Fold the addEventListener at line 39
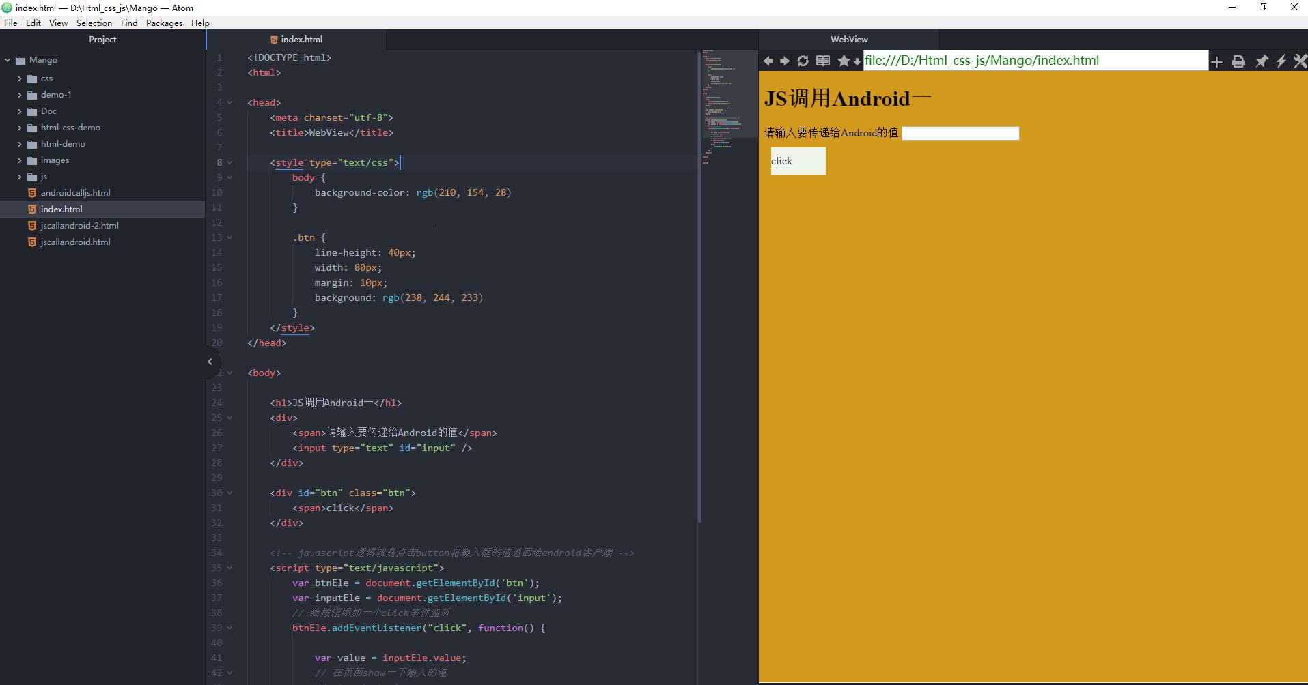 coord(230,628)
